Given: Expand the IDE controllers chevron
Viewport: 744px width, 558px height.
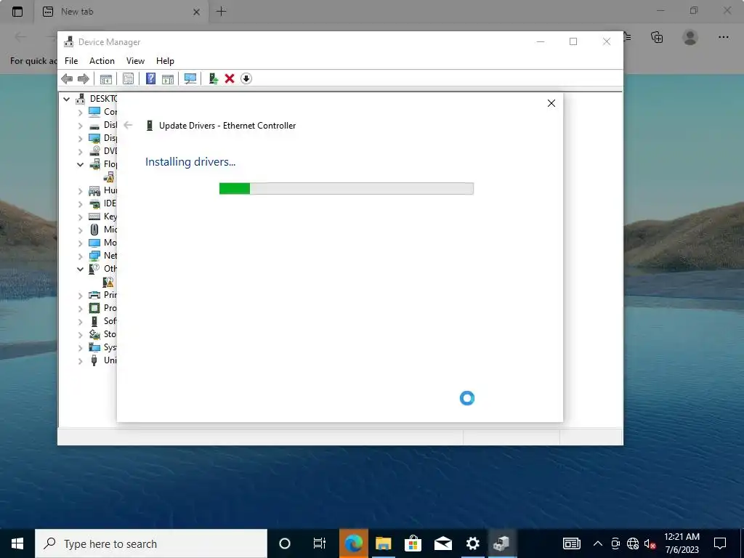Looking at the screenshot, I should tap(80, 204).
